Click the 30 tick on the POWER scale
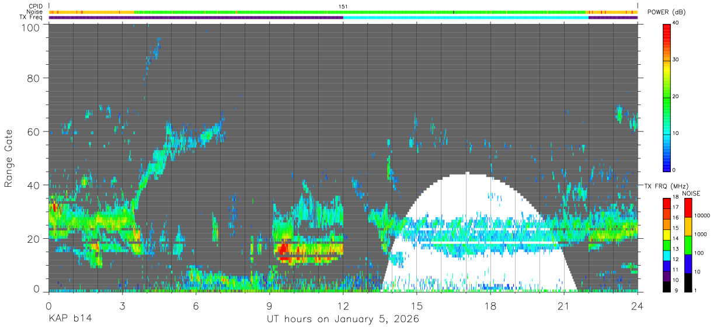 [677, 60]
